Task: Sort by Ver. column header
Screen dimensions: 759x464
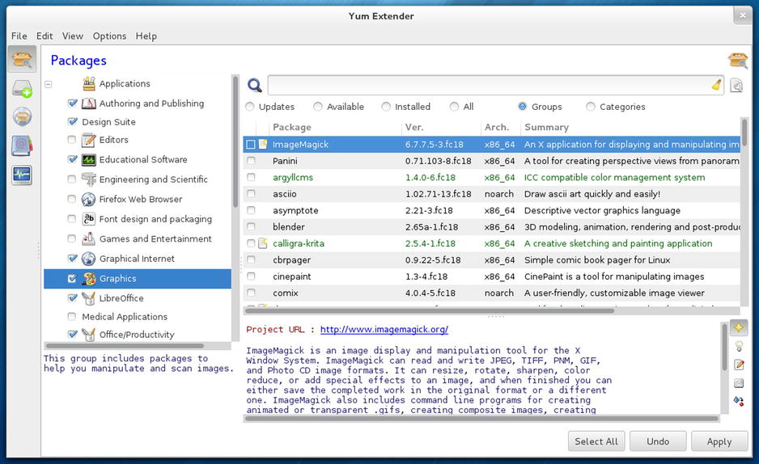Action: click(x=441, y=127)
